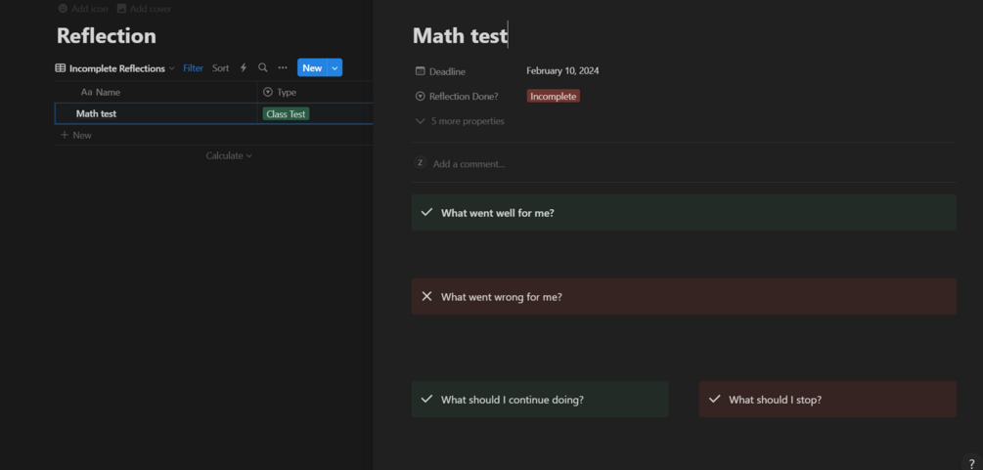Open the Calculate dropdown

(229, 155)
